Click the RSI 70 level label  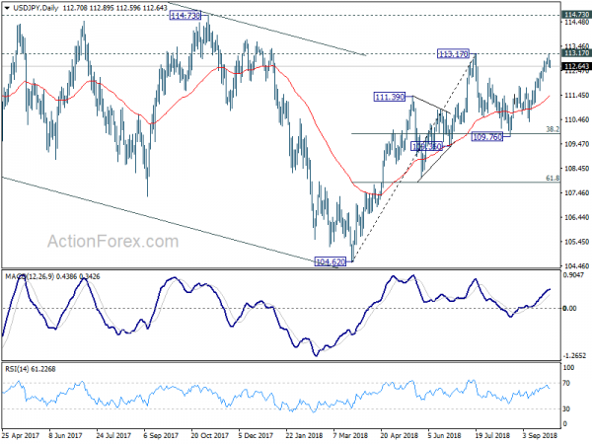pos(566,384)
